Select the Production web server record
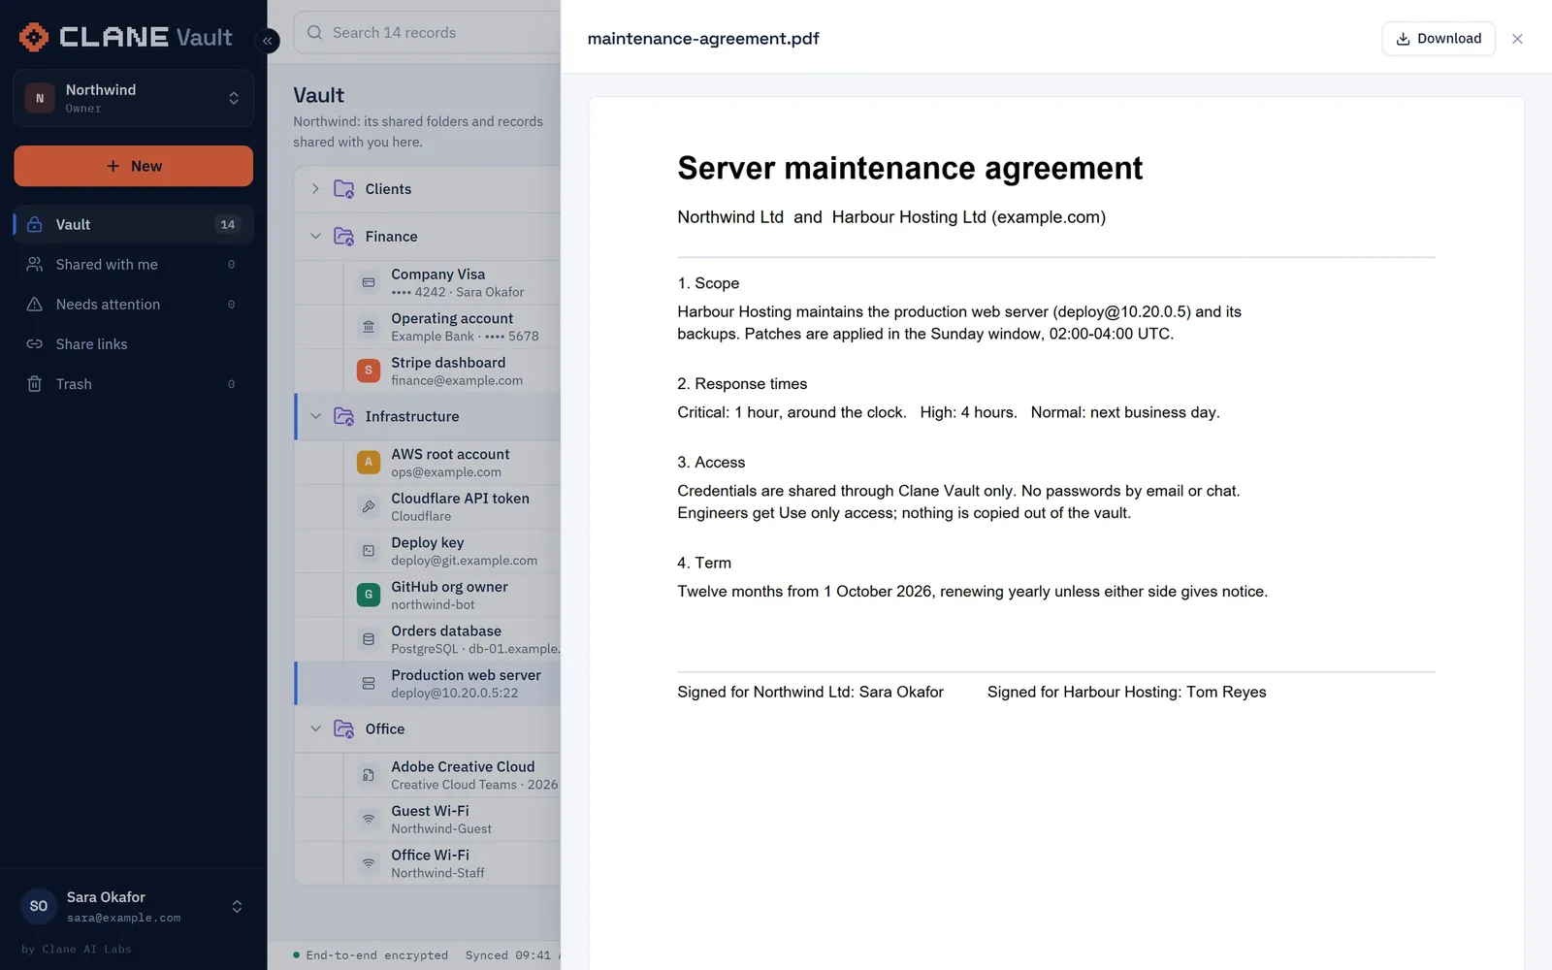1552x970 pixels. 428,683
